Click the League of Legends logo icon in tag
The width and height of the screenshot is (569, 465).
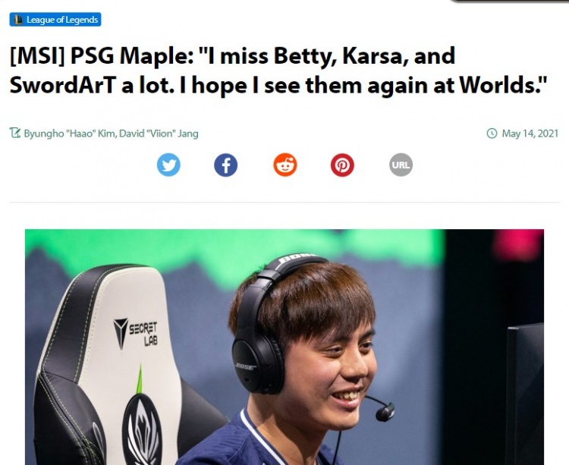point(18,20)
